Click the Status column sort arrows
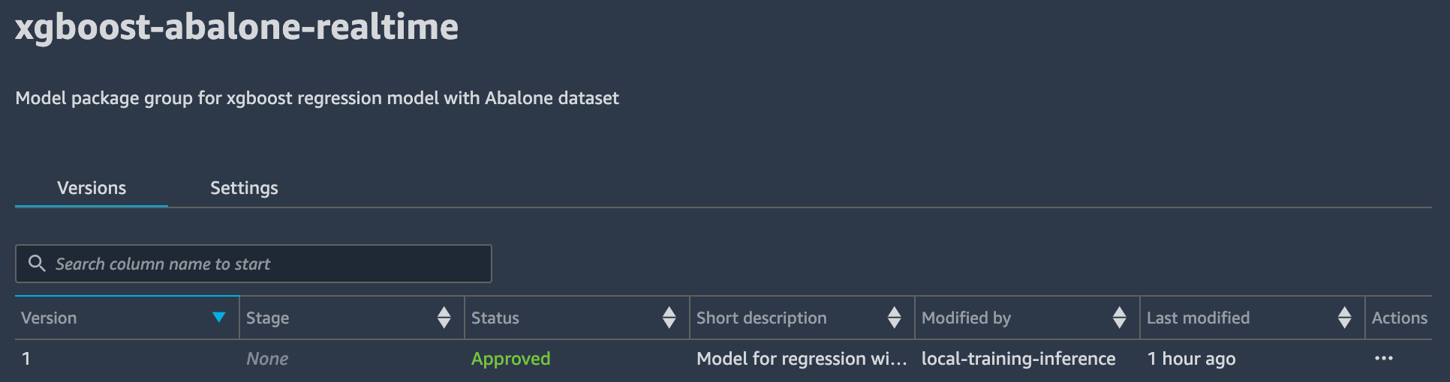Image resolution: width=1450 pixels, height=382 pixels. point(669,318)
